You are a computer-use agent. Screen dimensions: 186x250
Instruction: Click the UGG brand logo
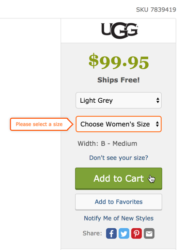[120, 31]
